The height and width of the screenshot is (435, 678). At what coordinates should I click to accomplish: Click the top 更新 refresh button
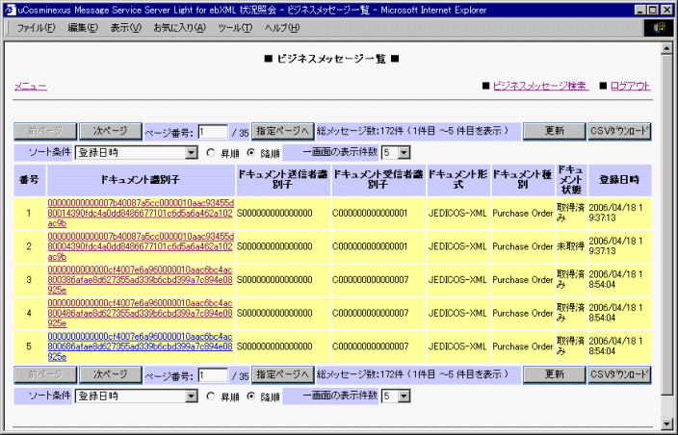click(555, 131)
